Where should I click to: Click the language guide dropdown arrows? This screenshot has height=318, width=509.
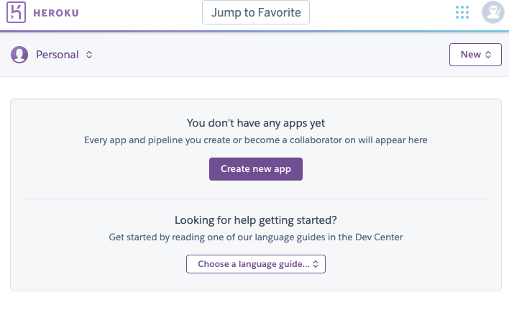tap(317, 264)
